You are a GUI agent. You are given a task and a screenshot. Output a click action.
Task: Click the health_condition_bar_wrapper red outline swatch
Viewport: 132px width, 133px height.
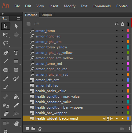128,107
